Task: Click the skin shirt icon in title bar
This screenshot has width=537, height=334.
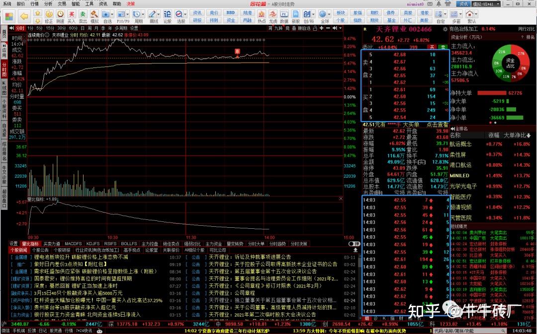Action: [448, 4]
